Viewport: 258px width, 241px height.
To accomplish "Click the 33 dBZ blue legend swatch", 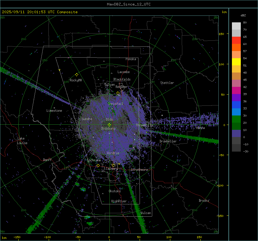I will 236,105.
